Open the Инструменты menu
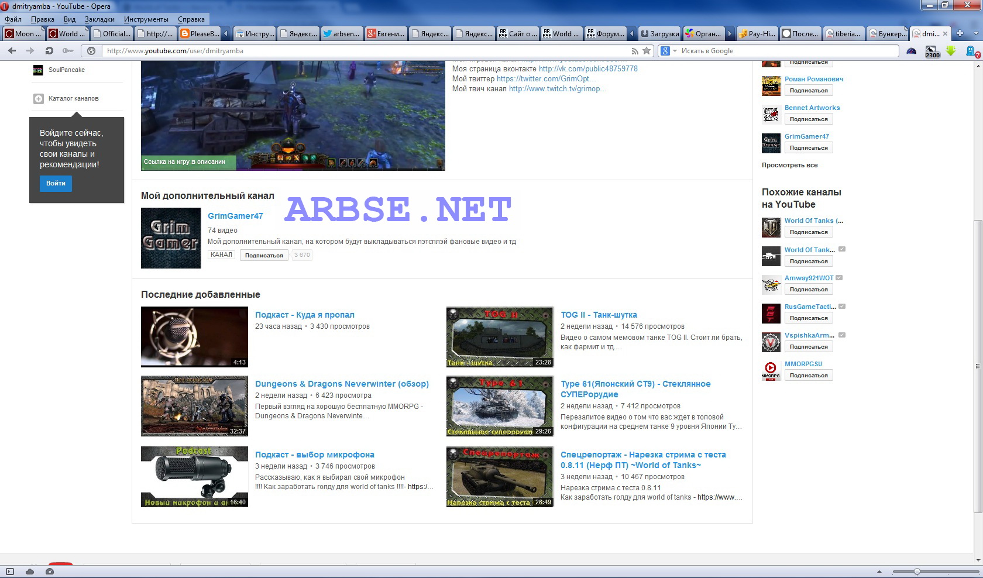983x578 pixels. (146, 19)
